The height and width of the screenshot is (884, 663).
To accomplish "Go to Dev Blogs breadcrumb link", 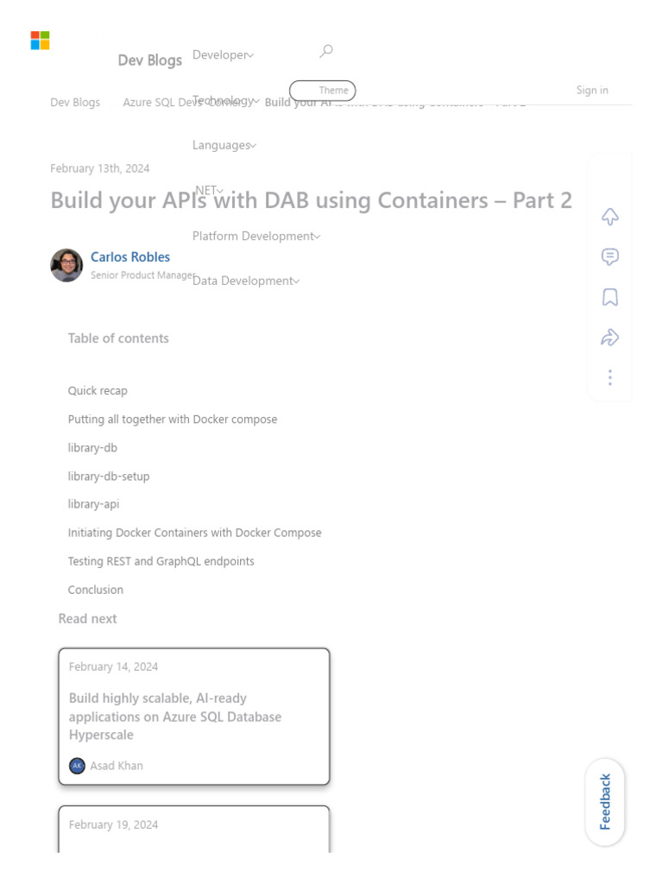I will (x=75, y=102).
